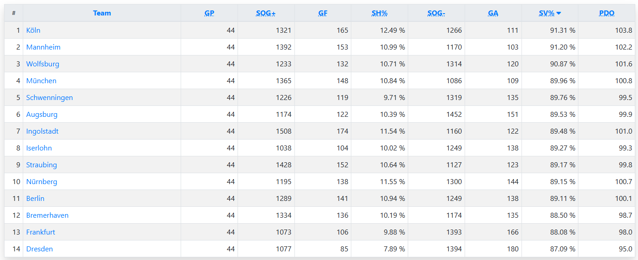Screen dimensions: 638x260
Task: Sort table by Team column header
Action: click(102, 13)
